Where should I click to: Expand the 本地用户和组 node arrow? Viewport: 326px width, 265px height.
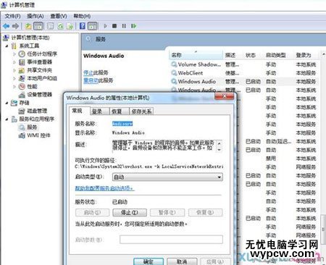(14, 78)
